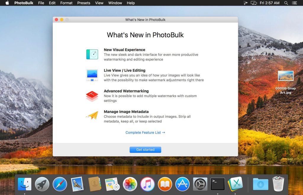The width and height of the screenshot is (303, 195).
Task: Click the New Visual Experience icon
Action: click(x=92, y=54)
